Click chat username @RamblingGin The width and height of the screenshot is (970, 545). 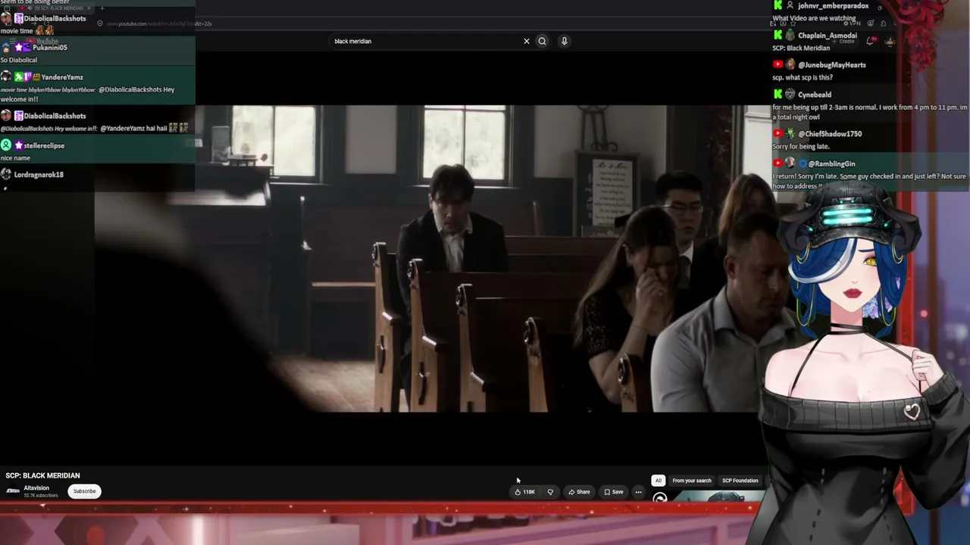(831, 163)
